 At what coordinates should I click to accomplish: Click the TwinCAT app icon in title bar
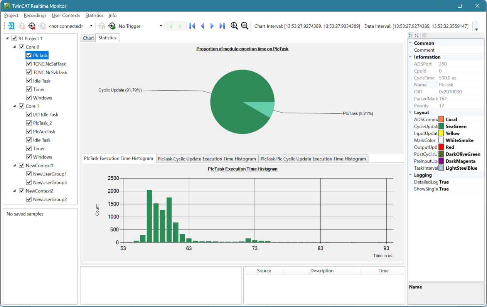(x=7, y=6)
